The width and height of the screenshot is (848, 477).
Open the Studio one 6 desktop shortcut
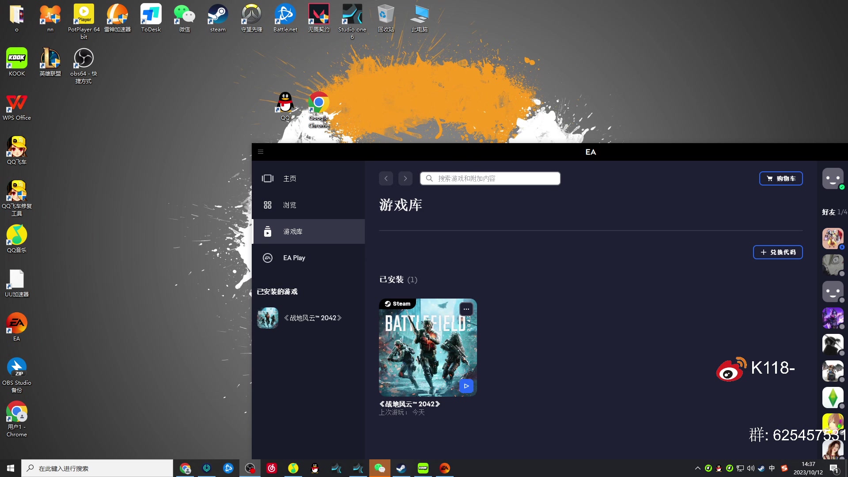352,21
